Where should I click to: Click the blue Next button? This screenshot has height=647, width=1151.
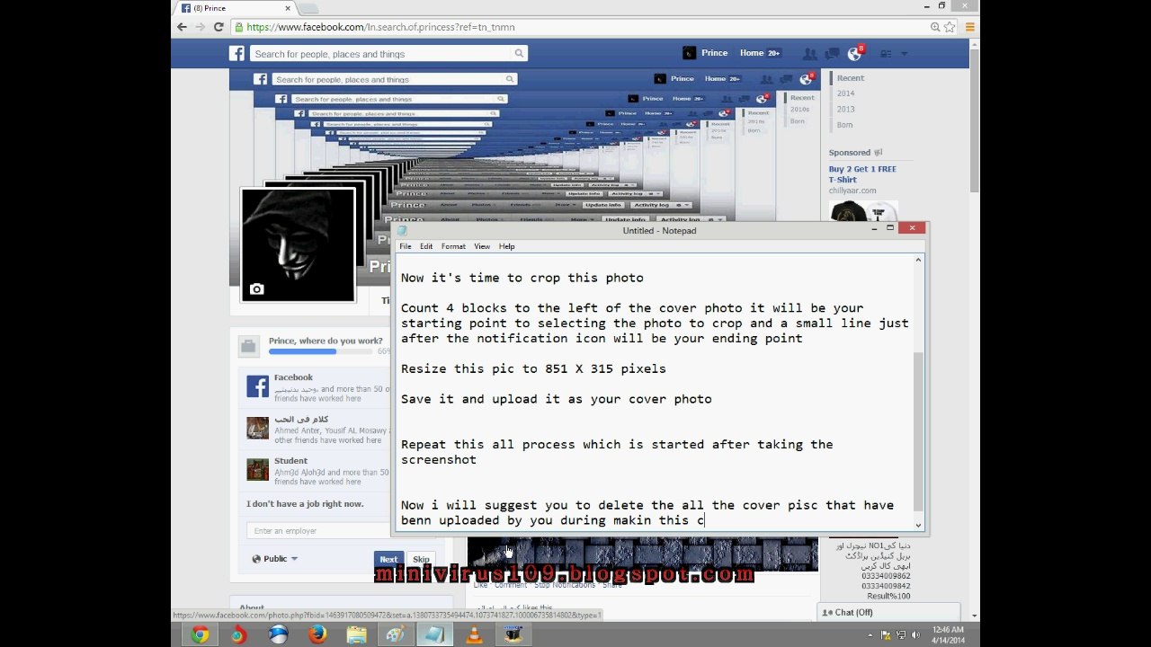[388, 559]
